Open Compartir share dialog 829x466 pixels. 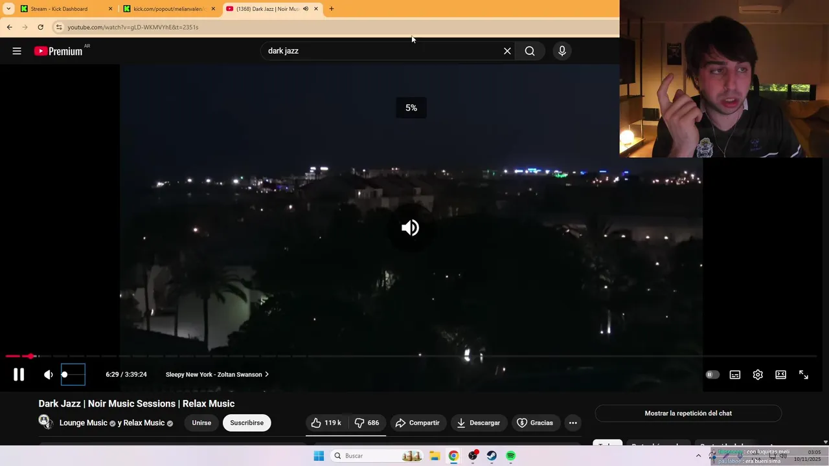coord(418,423)
